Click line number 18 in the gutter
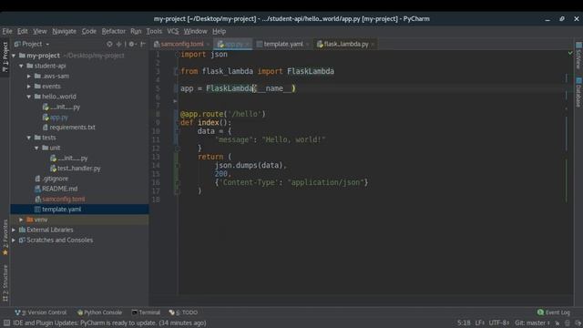 [x=156, y=200]
